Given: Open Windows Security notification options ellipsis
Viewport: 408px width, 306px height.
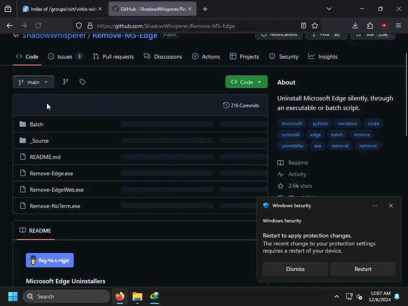Looking at the screenshot, I should (x=375, y=206).
